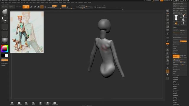
Task: Adjust the Z Intensity slider
Action: 69,8
